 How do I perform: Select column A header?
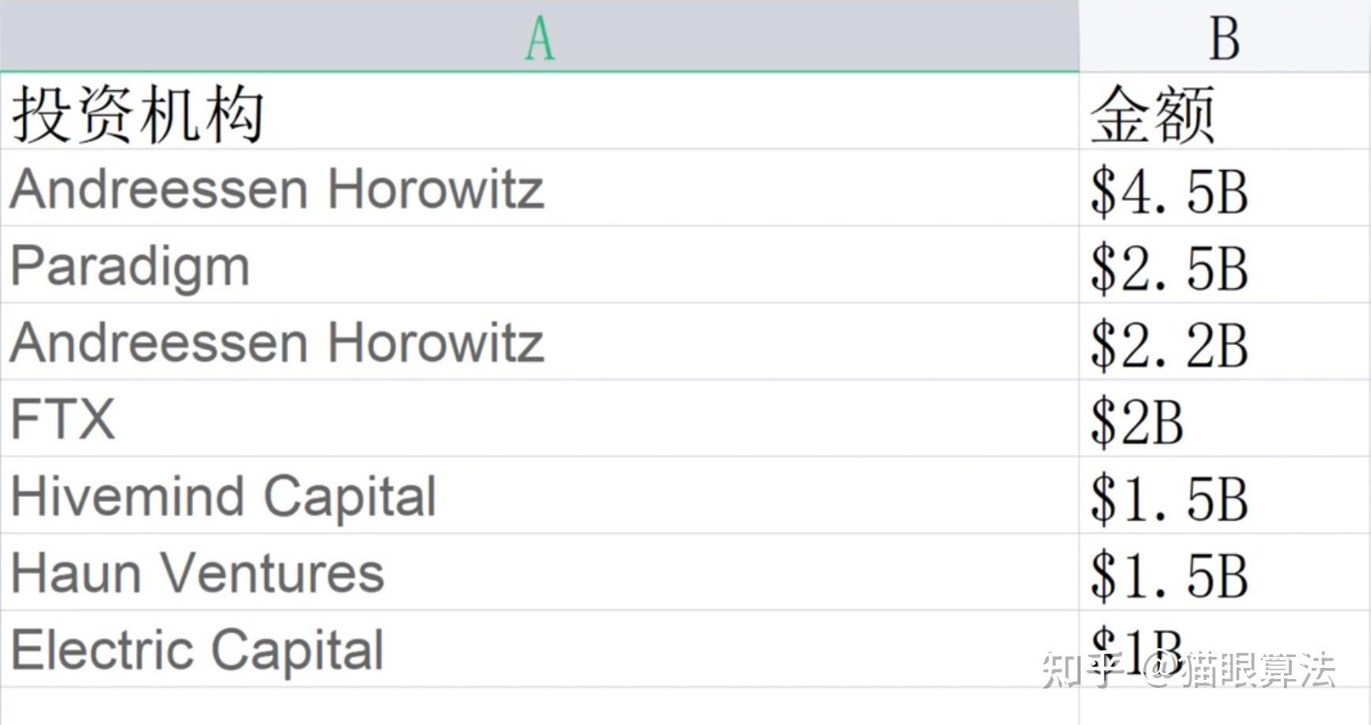click(x=540, y=36)
